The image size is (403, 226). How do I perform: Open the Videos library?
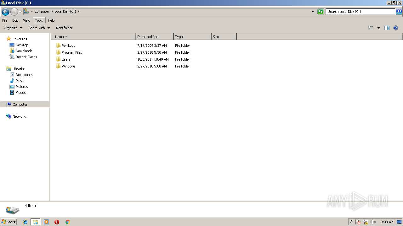coord(21,93)
